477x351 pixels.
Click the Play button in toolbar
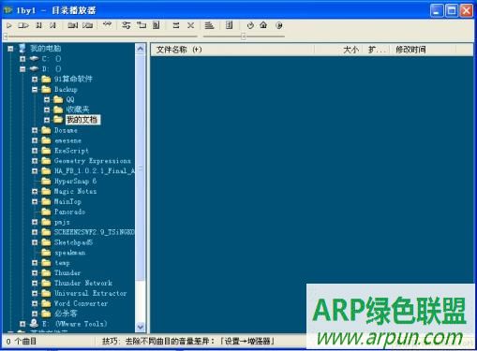[9, 25]
